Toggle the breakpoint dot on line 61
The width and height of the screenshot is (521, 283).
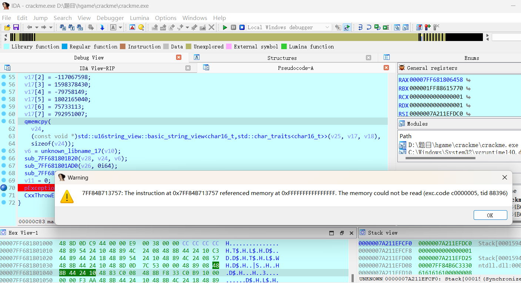click(4, 121)
